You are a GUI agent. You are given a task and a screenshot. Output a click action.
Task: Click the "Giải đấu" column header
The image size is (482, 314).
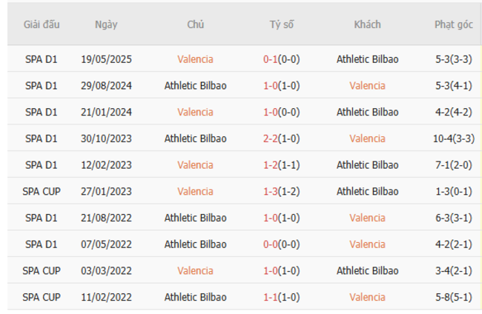(x=42, y=24)
